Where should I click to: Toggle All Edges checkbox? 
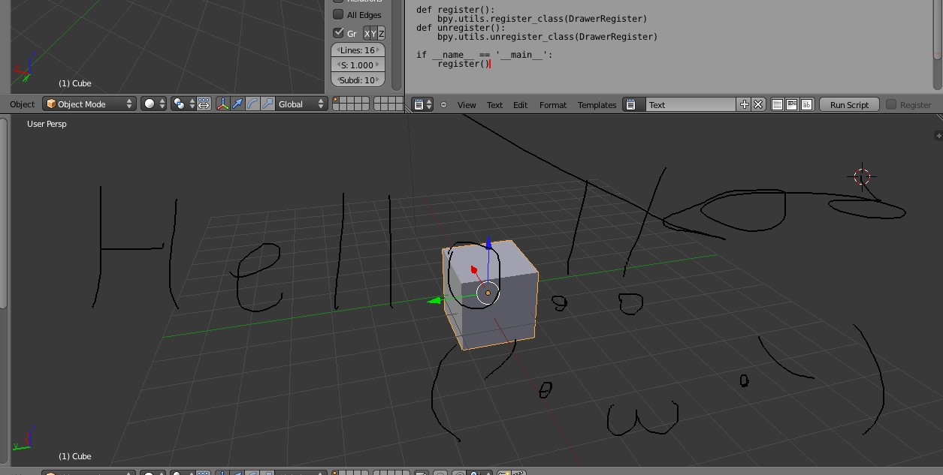[339, 14]
